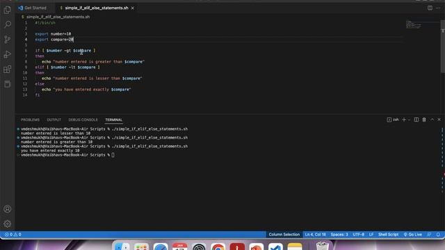The image size is (445, 250).
Task: Click terminal output 'you have entered exactly 10'
Action: pyautogui.click(x=50, y=151)
